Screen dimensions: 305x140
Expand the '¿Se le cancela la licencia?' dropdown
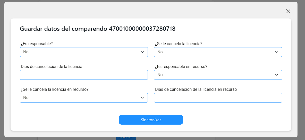tap(218, 52)
